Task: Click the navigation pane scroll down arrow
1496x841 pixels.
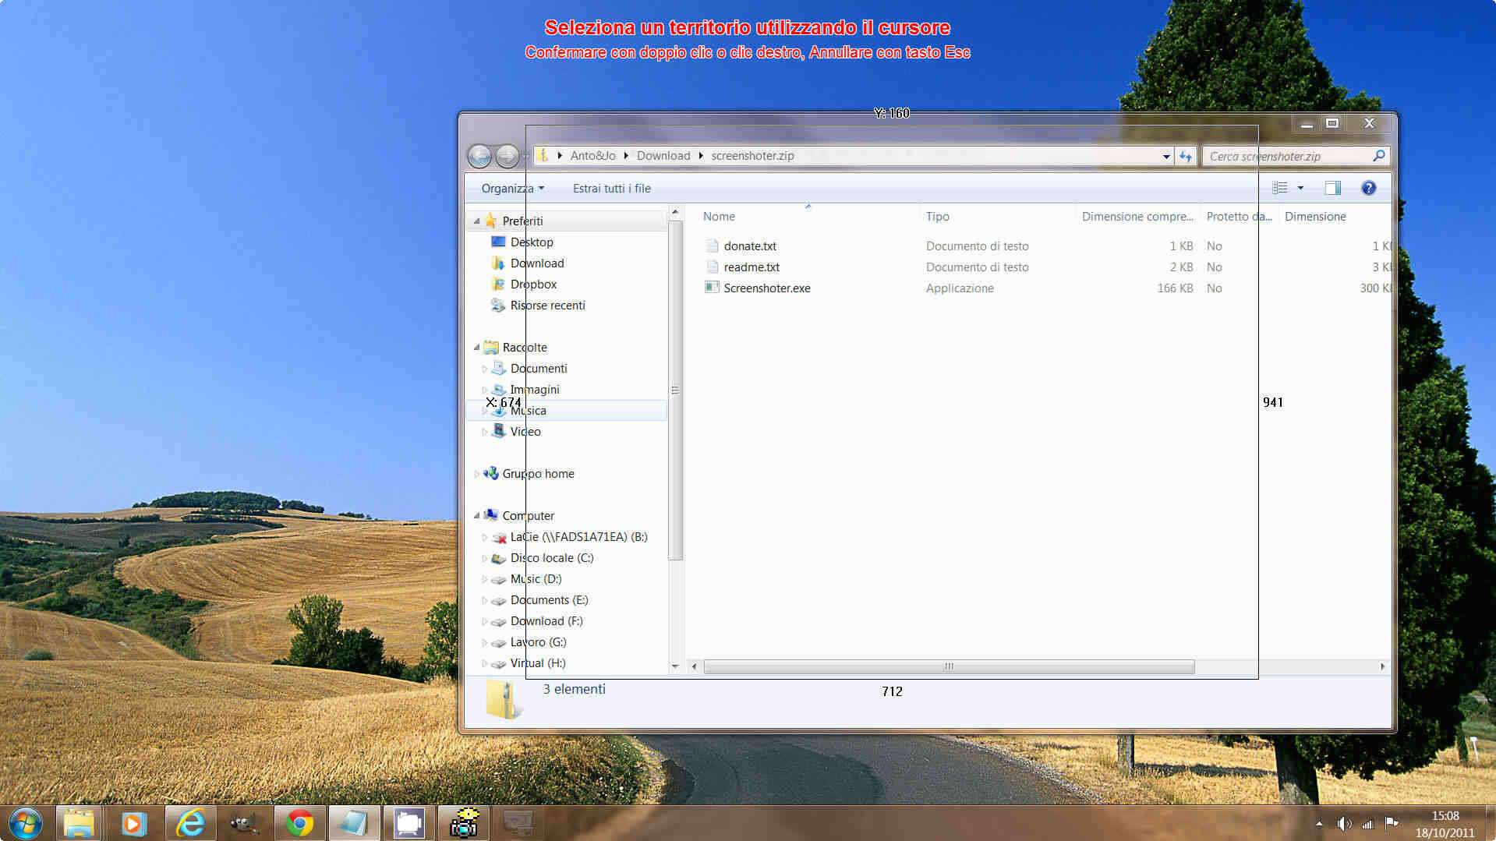Action: tap(675, 666)
